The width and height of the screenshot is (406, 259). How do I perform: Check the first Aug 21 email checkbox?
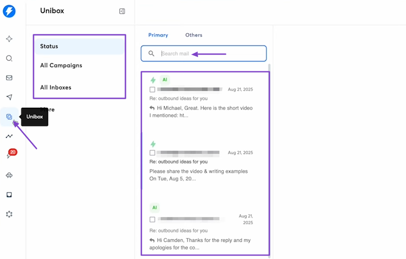[x=152, y=89]
